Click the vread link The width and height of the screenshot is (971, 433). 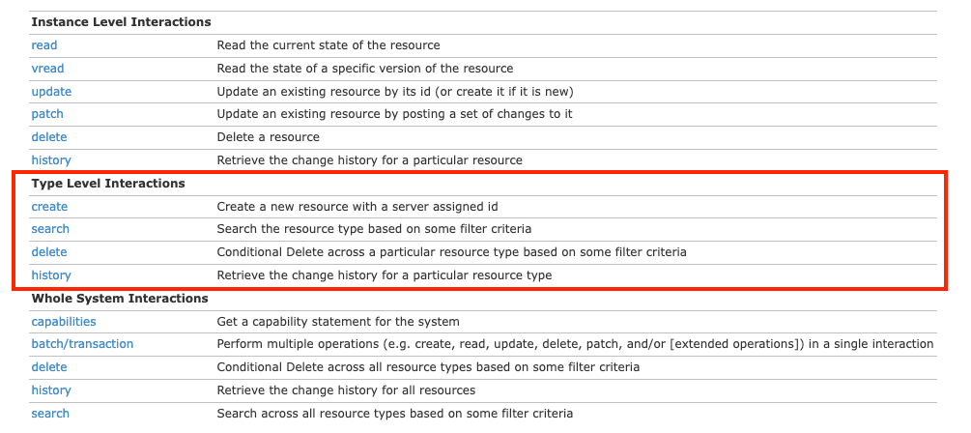coord(47,69)
